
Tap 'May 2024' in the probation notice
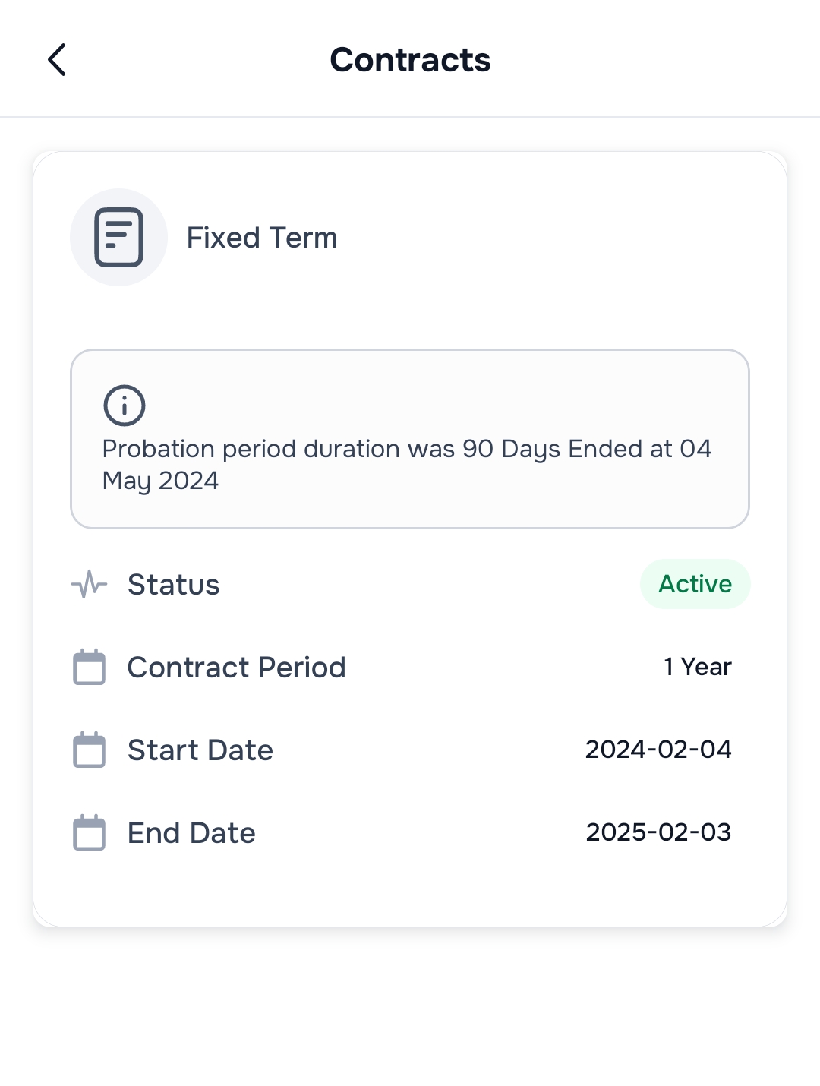click(x=160, y=481)
